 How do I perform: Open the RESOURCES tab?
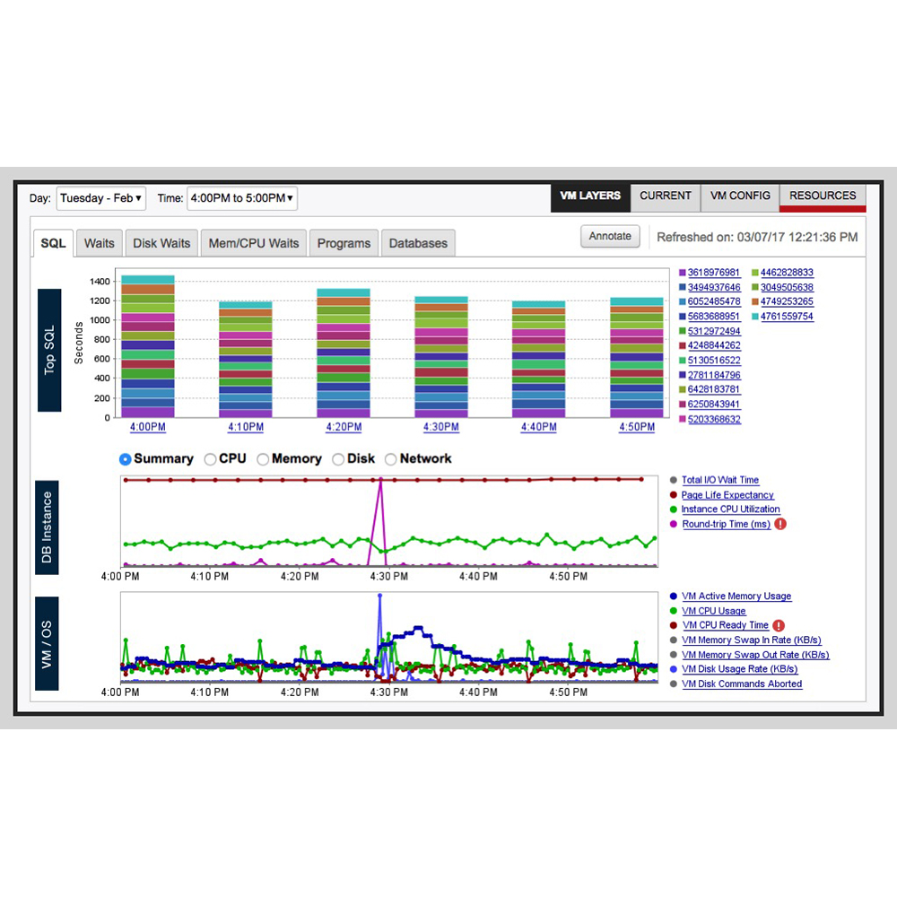pos(823,196)
